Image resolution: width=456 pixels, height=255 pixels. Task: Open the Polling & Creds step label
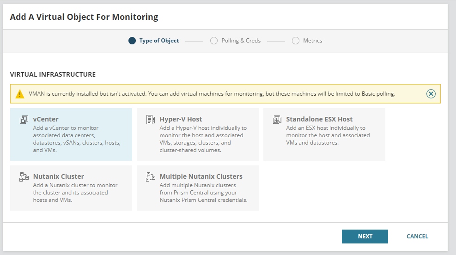[x=241, y=41]
